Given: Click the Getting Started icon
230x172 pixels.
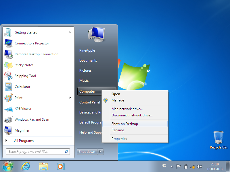Looking at the screenshot, I should click(x=8, y=32).
